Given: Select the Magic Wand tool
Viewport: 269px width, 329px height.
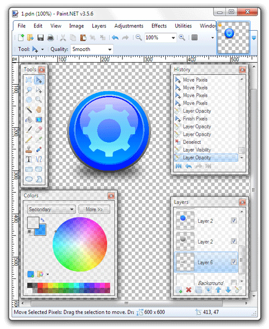Looking at the screenshot, I should coord(29,109).
